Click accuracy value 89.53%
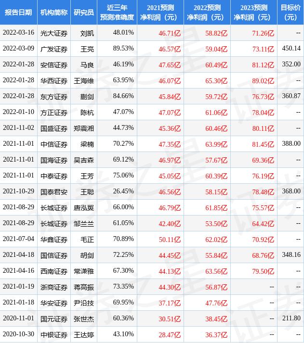The image size is (304, 343). (x=123, y=48)
